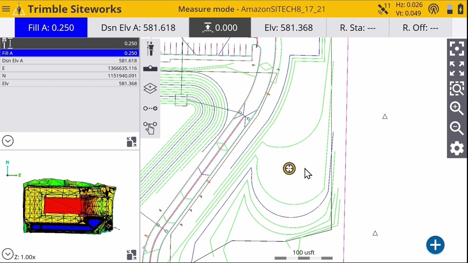
Task: Open the radio signal status icon
Action: (x=433, y=9)
